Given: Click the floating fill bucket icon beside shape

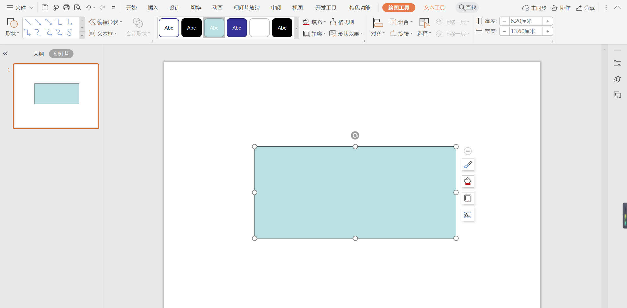Looking at the screenshot, I should click(468, 182).
